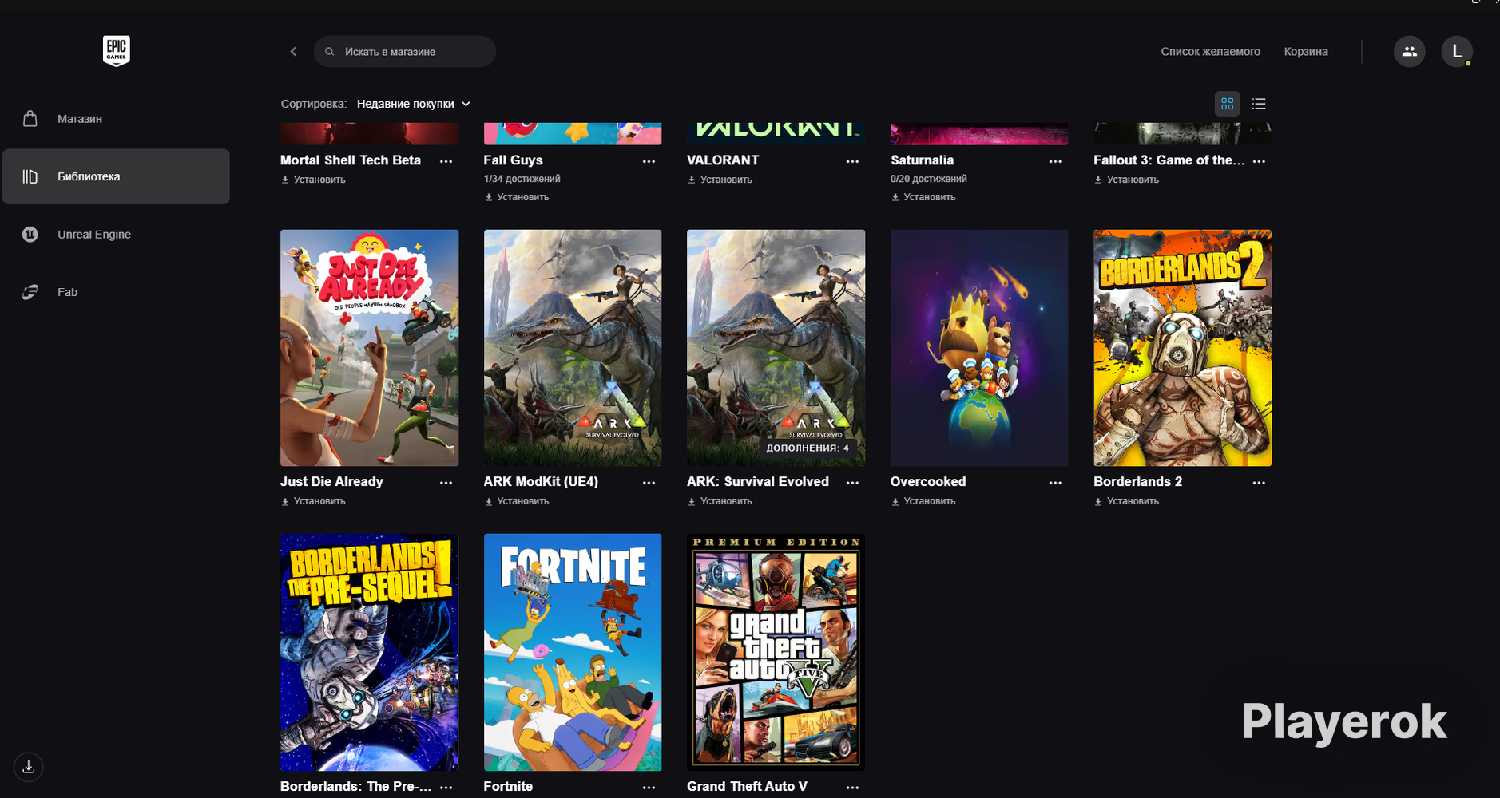Switch library to grid view
This screenshot has height=798, width=1500.
click(x=1227, y=104)
